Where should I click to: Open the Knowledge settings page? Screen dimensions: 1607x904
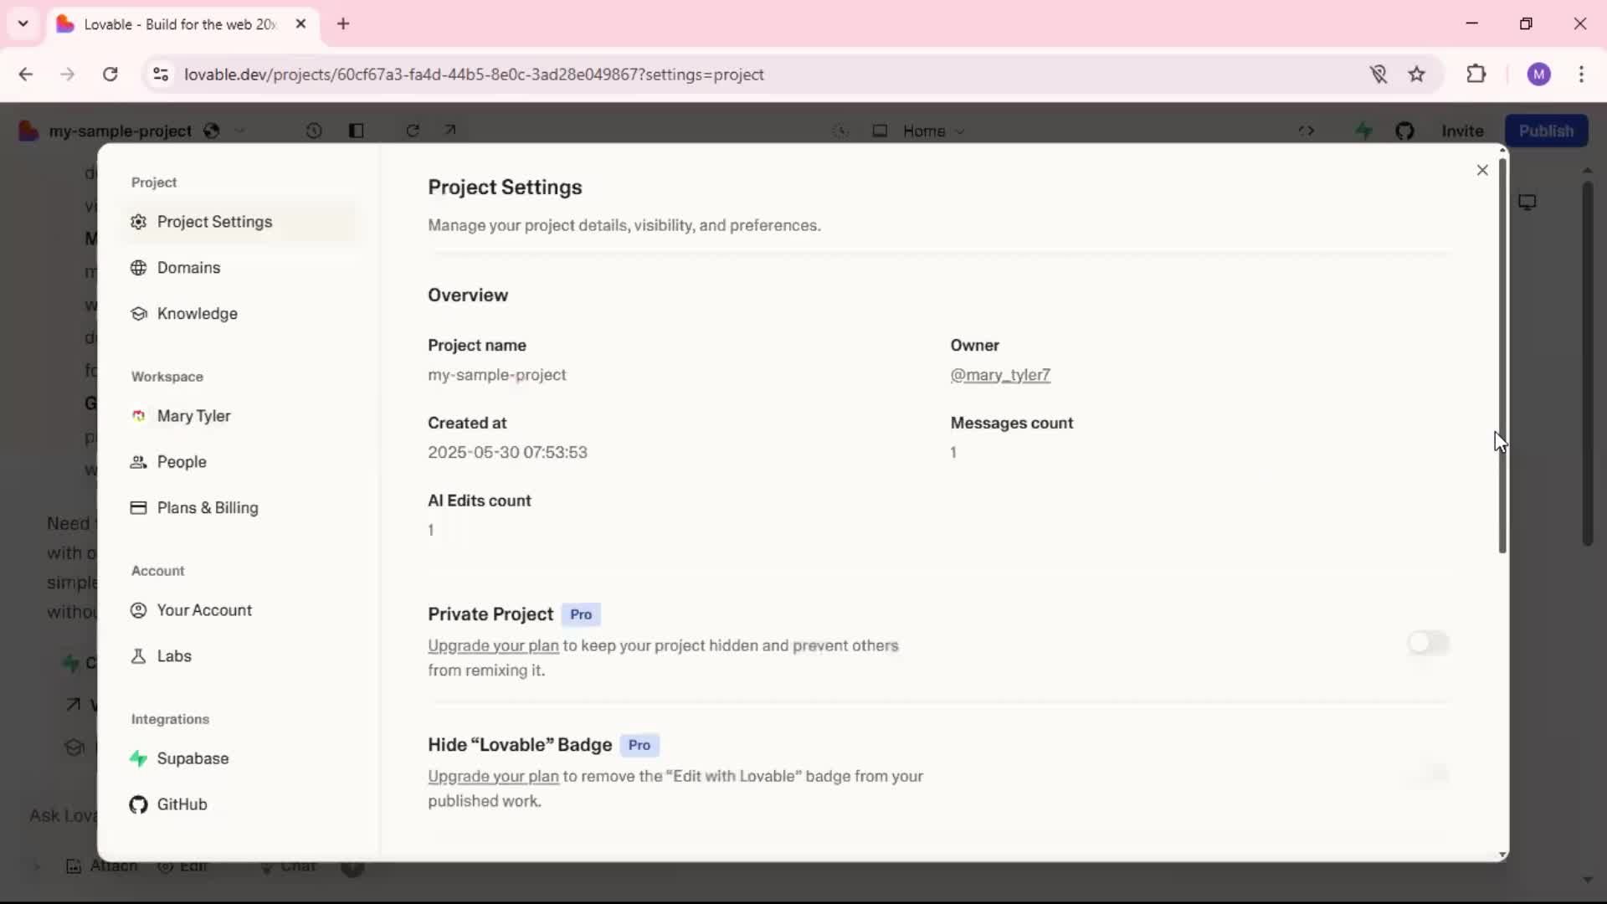(x=197, y=314)
